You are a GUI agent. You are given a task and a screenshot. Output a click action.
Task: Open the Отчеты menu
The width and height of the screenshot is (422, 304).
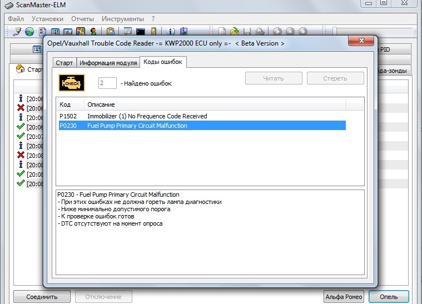(x=82, y=19)
